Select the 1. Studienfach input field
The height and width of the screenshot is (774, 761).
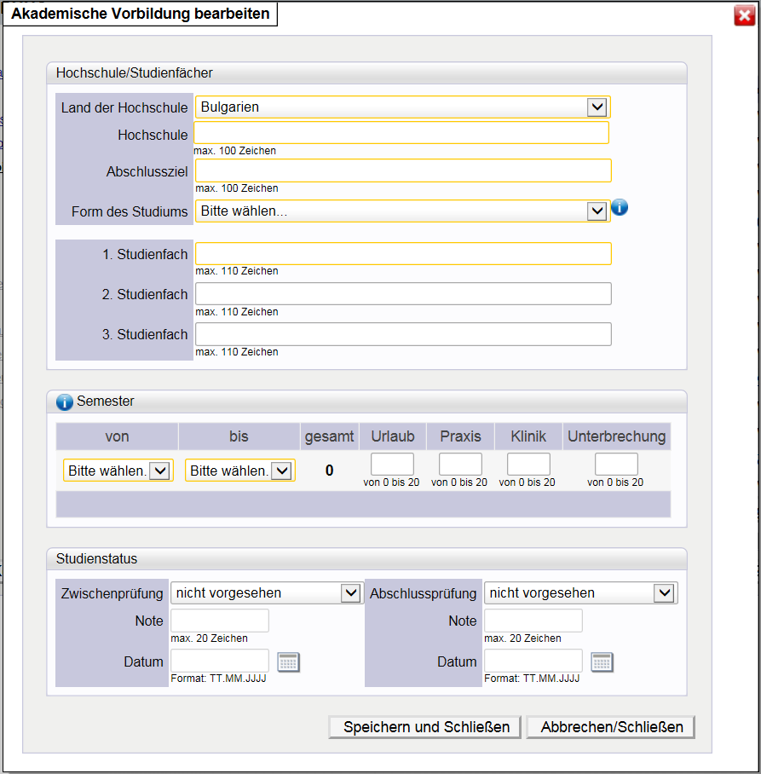pyautogui.click(x=403, y=254)
